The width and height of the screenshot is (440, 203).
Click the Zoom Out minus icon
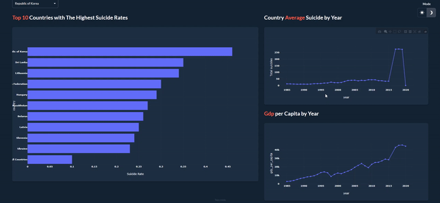(410, 32)
